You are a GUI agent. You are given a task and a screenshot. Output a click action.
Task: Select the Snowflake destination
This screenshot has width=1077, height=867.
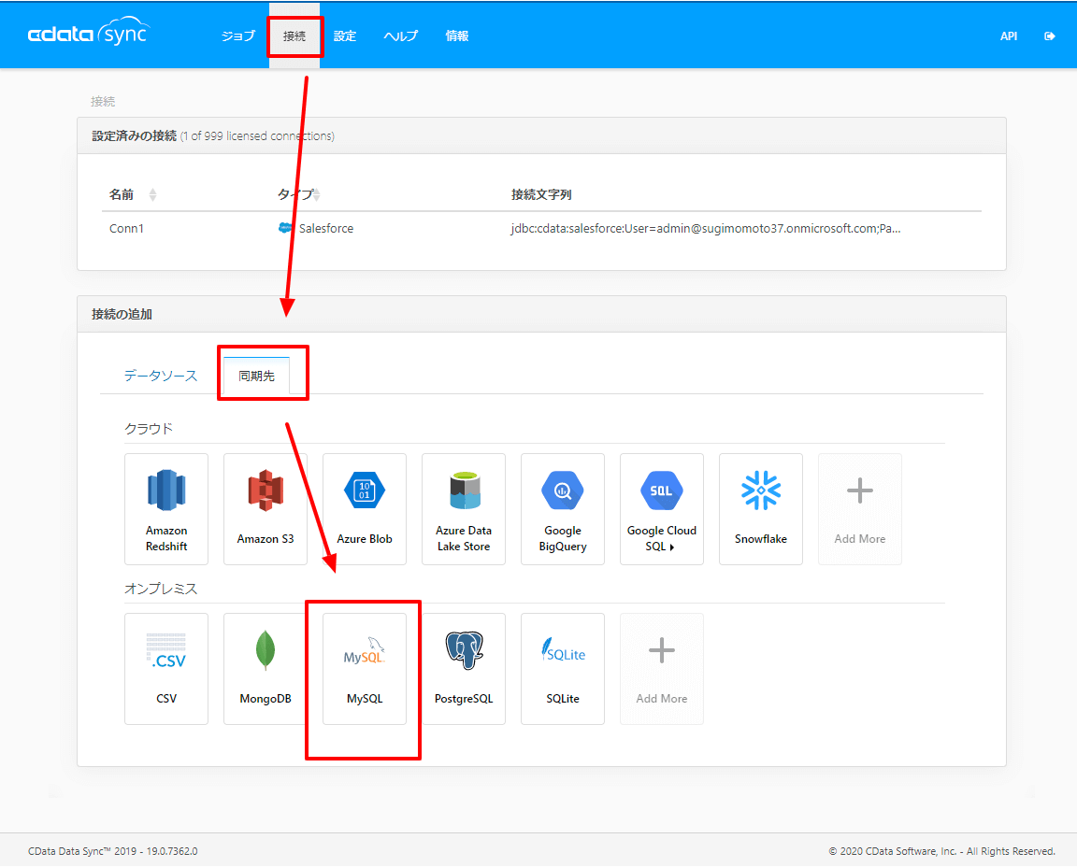(760, 509)
